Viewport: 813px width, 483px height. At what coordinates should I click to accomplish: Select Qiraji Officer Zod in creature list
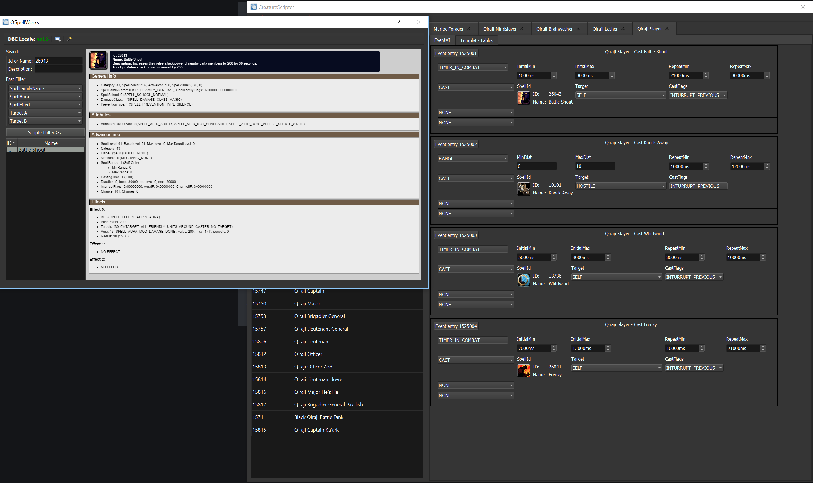coord(313,367)
